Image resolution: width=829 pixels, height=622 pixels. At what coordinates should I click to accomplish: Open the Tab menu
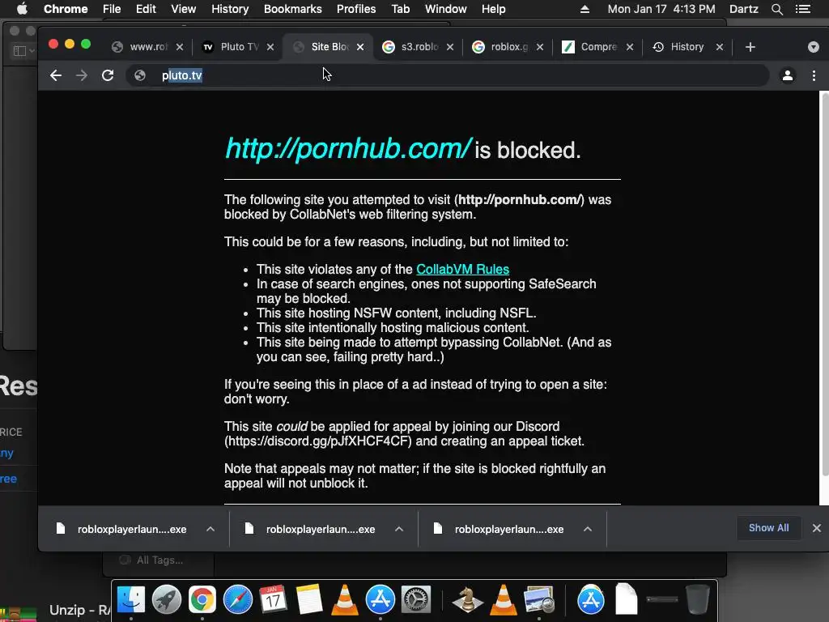point(401,9)
